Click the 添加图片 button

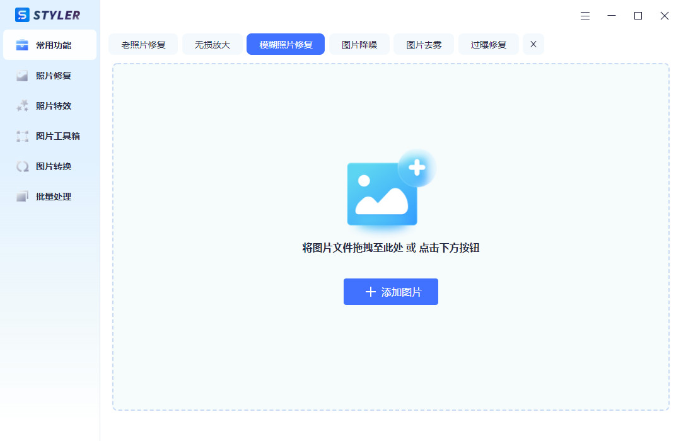390,292
